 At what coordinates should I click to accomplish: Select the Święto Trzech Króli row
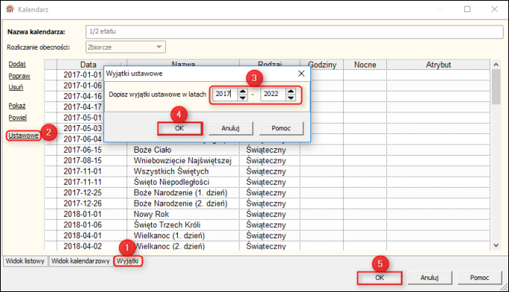coord(267,225)
